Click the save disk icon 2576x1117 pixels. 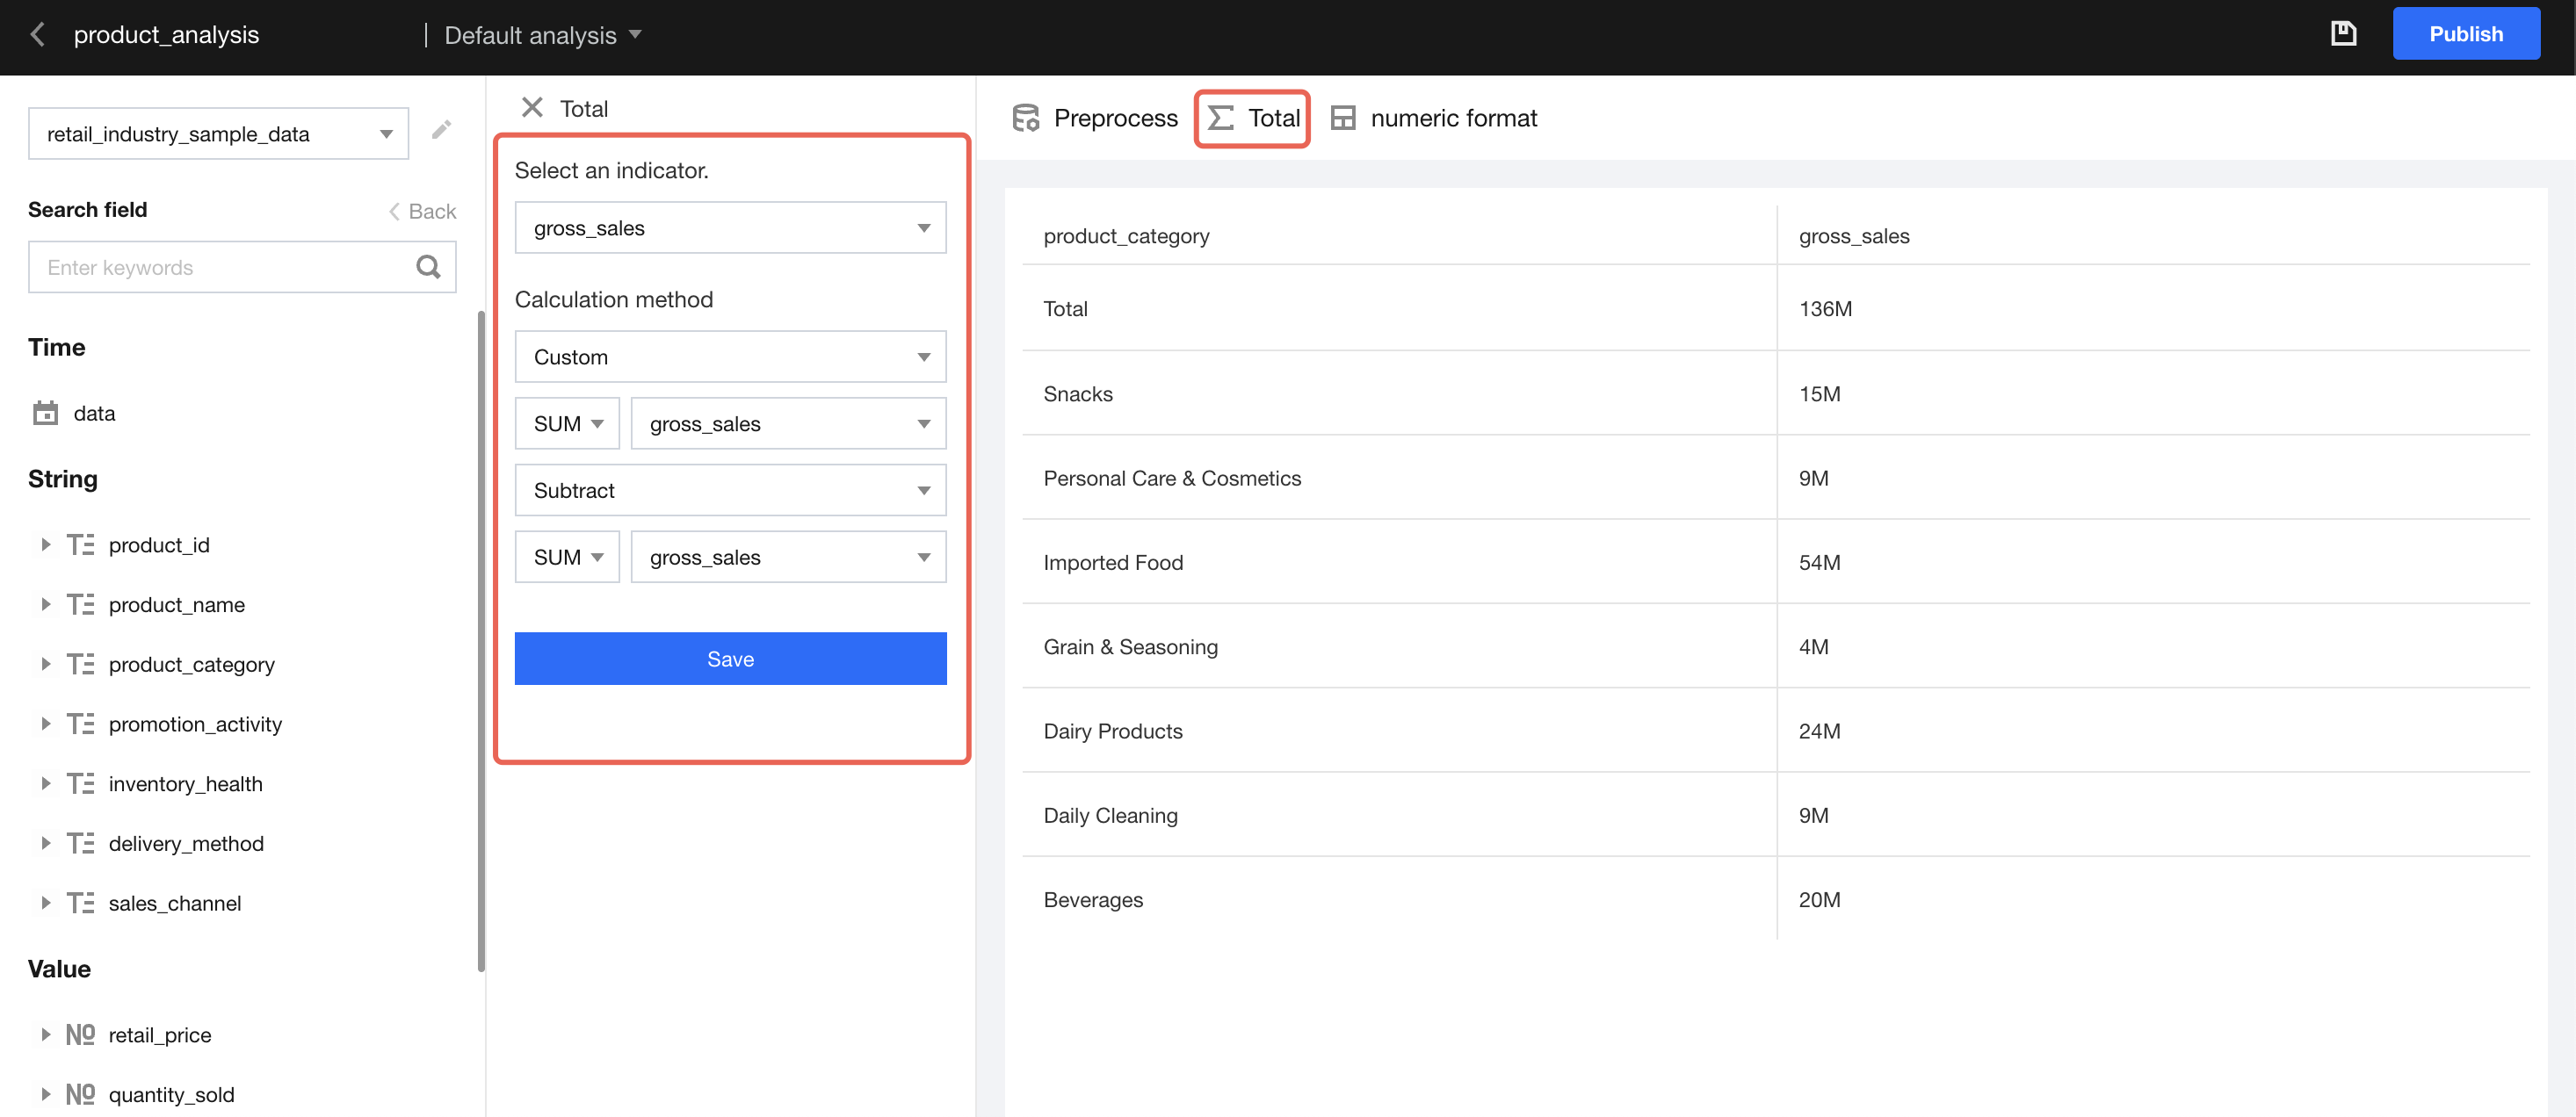pos(2343,34)
